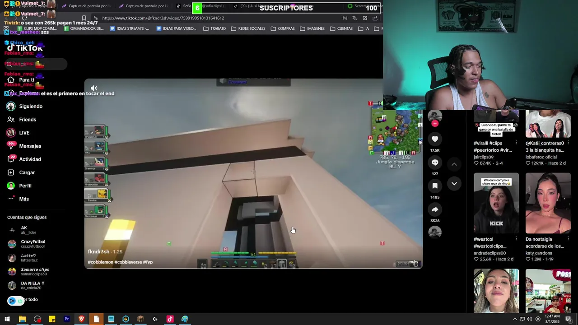The image size is (578, 325).
Task: Click the Cargar upload option
Action: 27,172
